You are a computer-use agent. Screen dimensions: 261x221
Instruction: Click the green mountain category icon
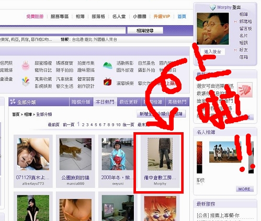[x=108, y=65]
